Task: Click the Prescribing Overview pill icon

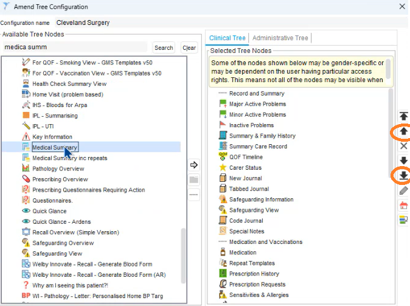Action: point(26,179)
